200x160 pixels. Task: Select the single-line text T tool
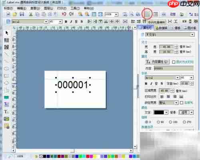coord(6,111)
